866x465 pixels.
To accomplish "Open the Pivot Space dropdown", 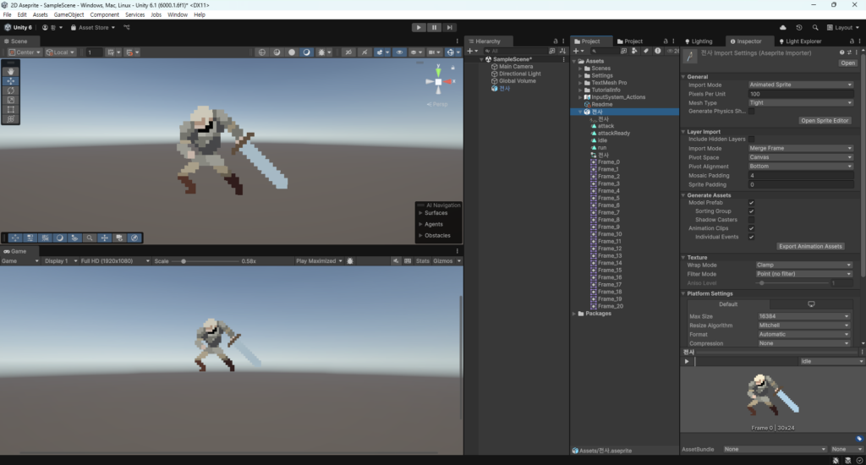I will pyautogui.click(x=800, y=157).
